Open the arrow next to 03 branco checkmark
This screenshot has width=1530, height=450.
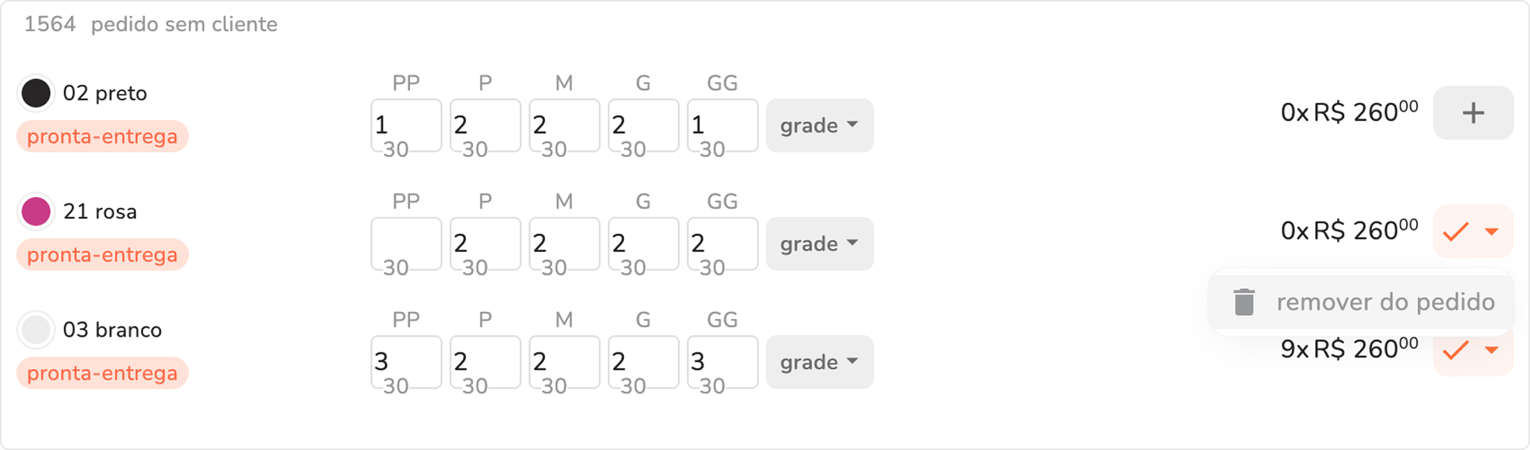pos(1492,350)
